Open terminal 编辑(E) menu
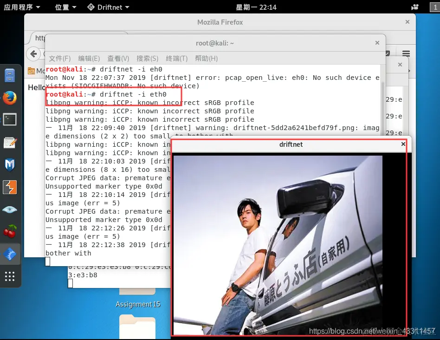This screenshot has width=440, height=340. click(89, 59)
